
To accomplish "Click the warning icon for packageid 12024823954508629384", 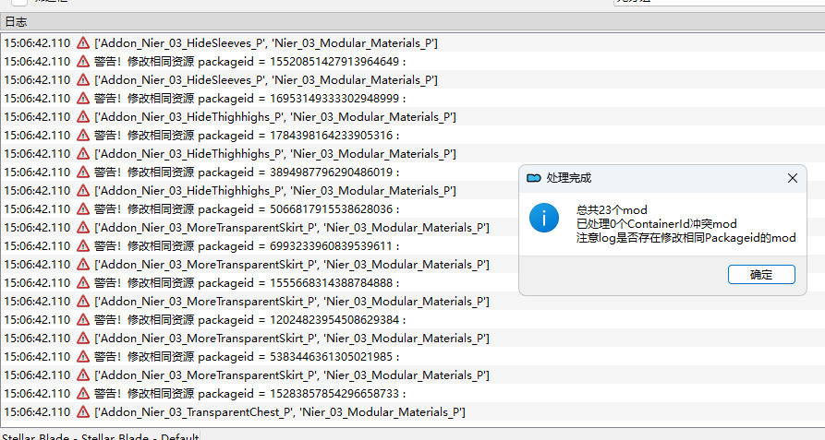I will pyautogui.click(x=83, y=320).
